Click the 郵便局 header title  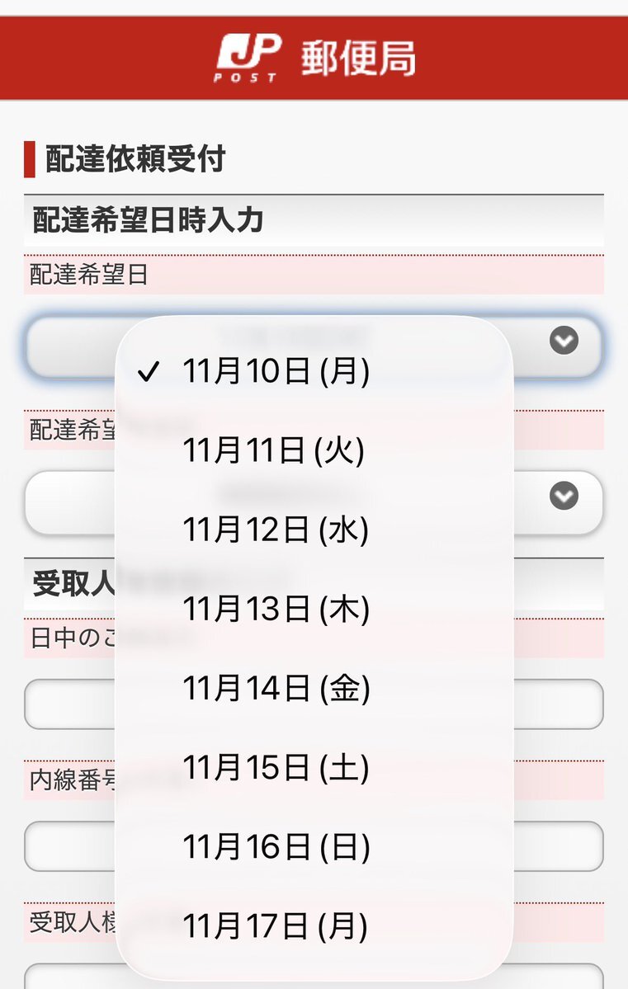(x=357, y=59)
